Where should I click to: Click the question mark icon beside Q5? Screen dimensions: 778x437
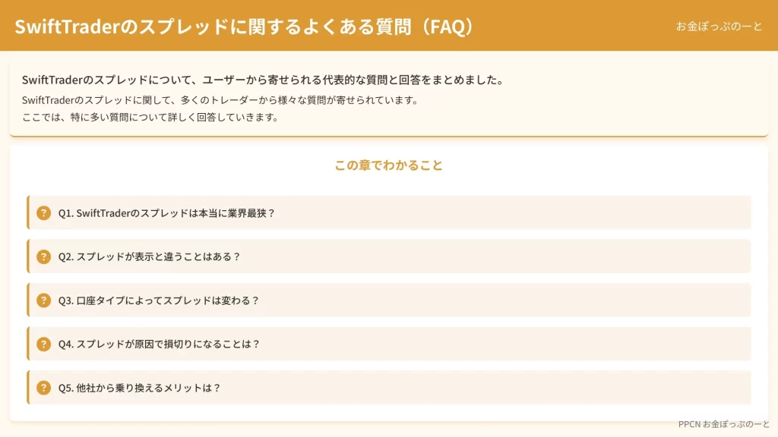pos(43,388)
